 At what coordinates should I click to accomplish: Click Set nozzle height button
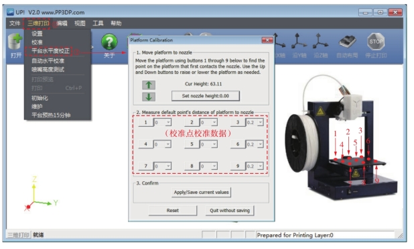coord(206,96)
